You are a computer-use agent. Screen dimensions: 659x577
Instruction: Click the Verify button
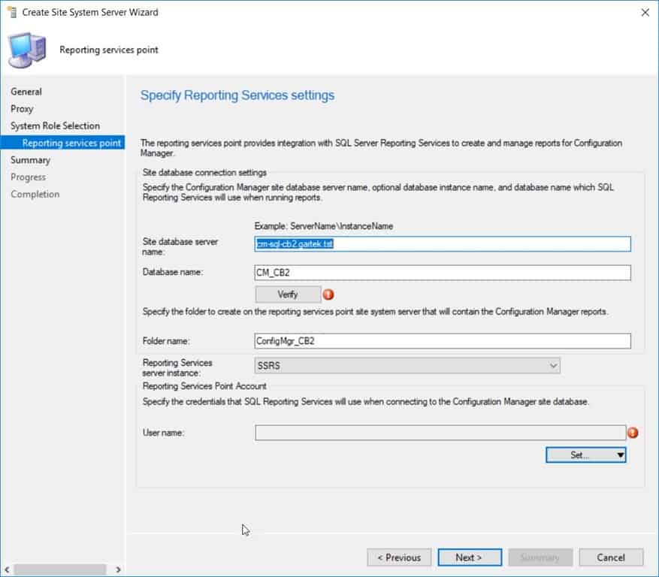[x=289, y=294]
